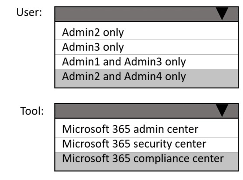Click the "Tool:" label
This screenshot has height=180, width=243.
click(x=32, y=111)
